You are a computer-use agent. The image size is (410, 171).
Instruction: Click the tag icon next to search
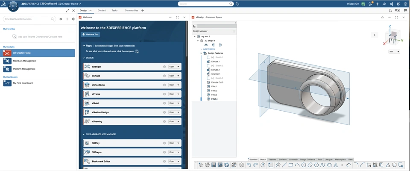237,4
